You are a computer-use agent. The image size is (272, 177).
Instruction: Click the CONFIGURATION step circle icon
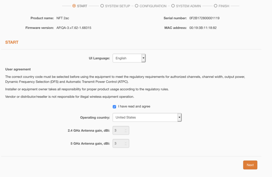(136, 6)
